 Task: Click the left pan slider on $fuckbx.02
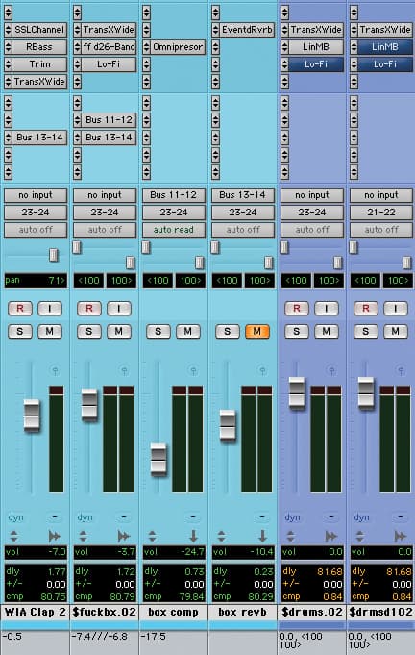(x=77, y=247)
